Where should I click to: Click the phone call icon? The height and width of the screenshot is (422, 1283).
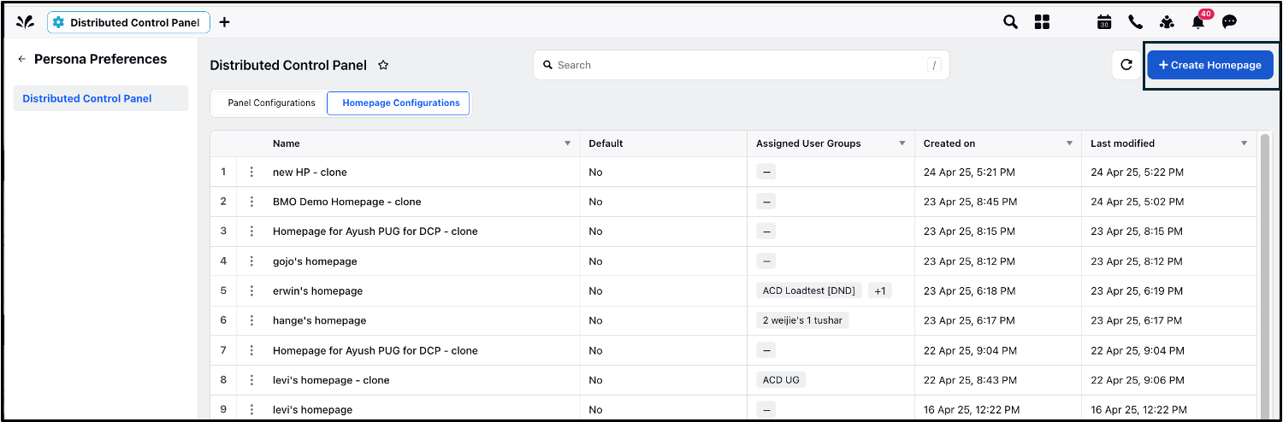[1136, 22]
